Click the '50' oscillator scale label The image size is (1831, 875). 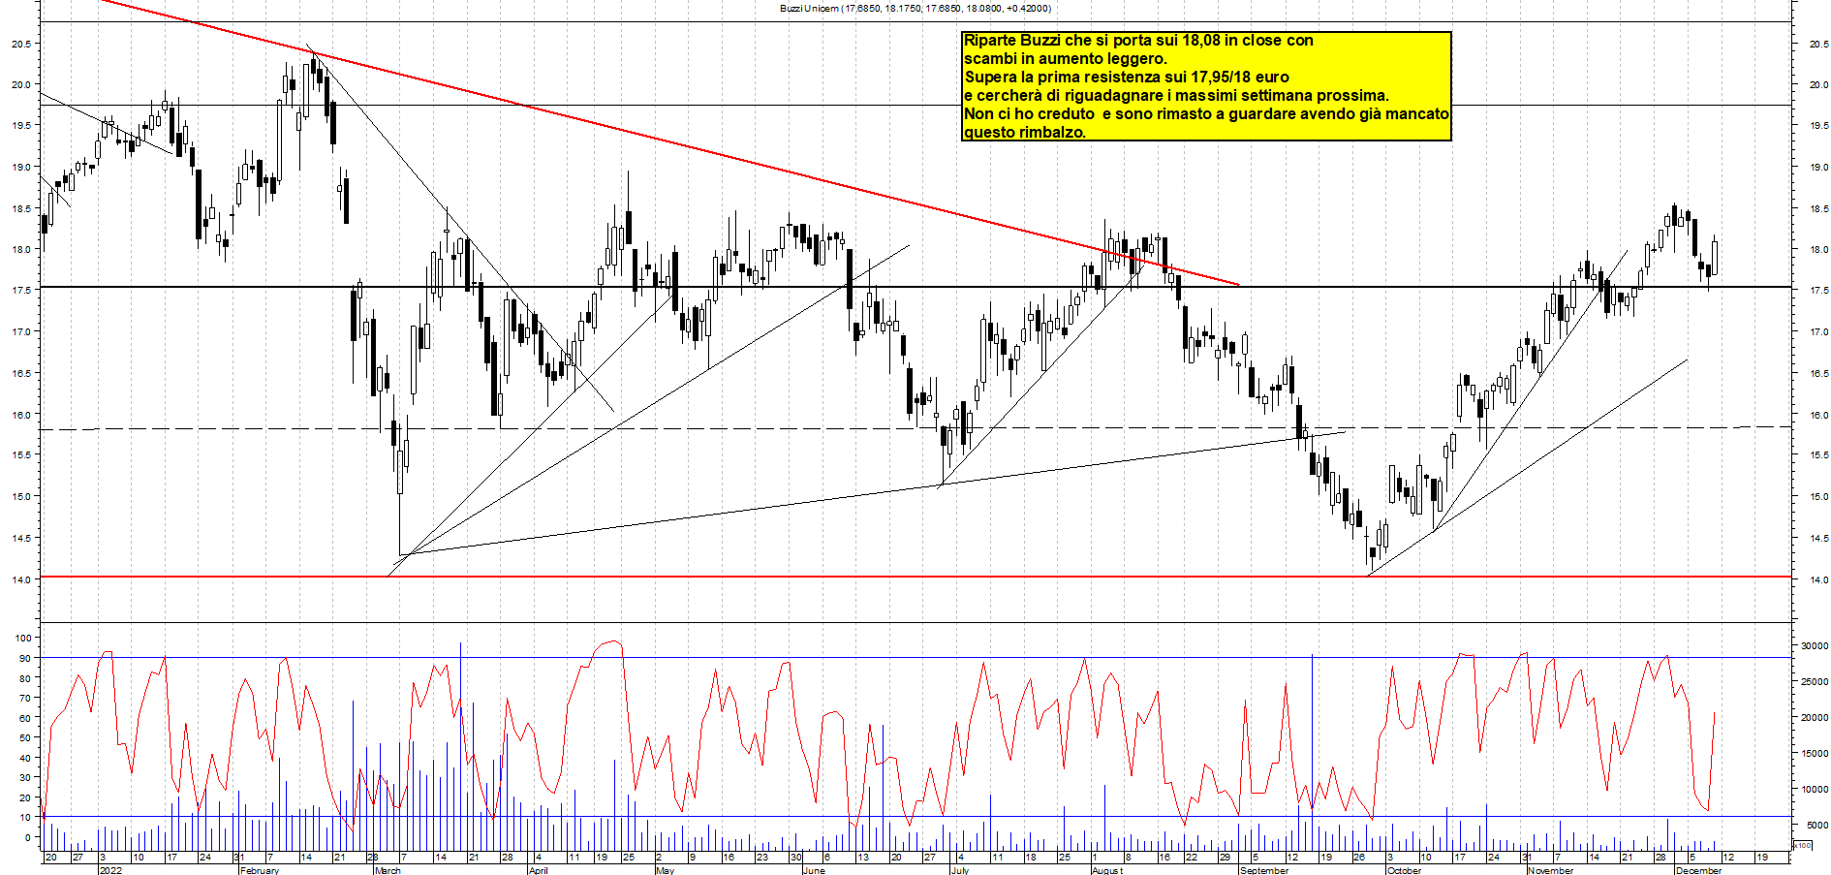tap(25, 737)
